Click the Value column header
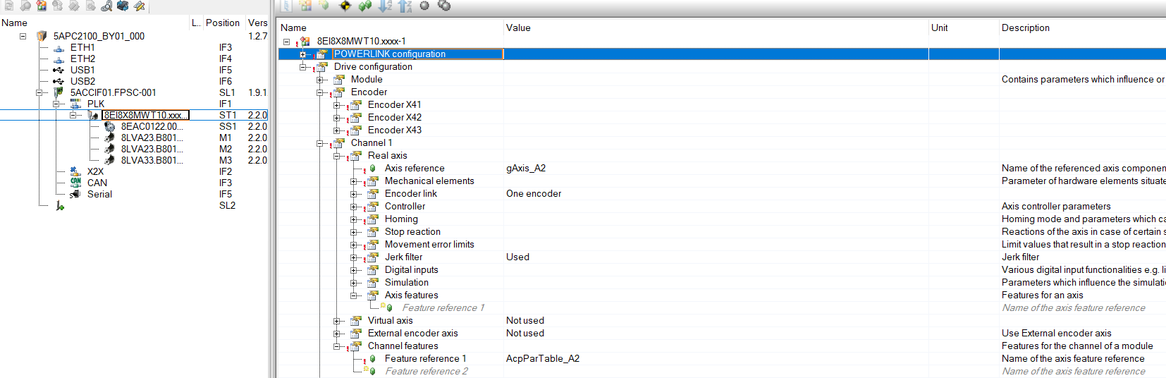Viewport: 1166px width, 378px height. point(518,28)
